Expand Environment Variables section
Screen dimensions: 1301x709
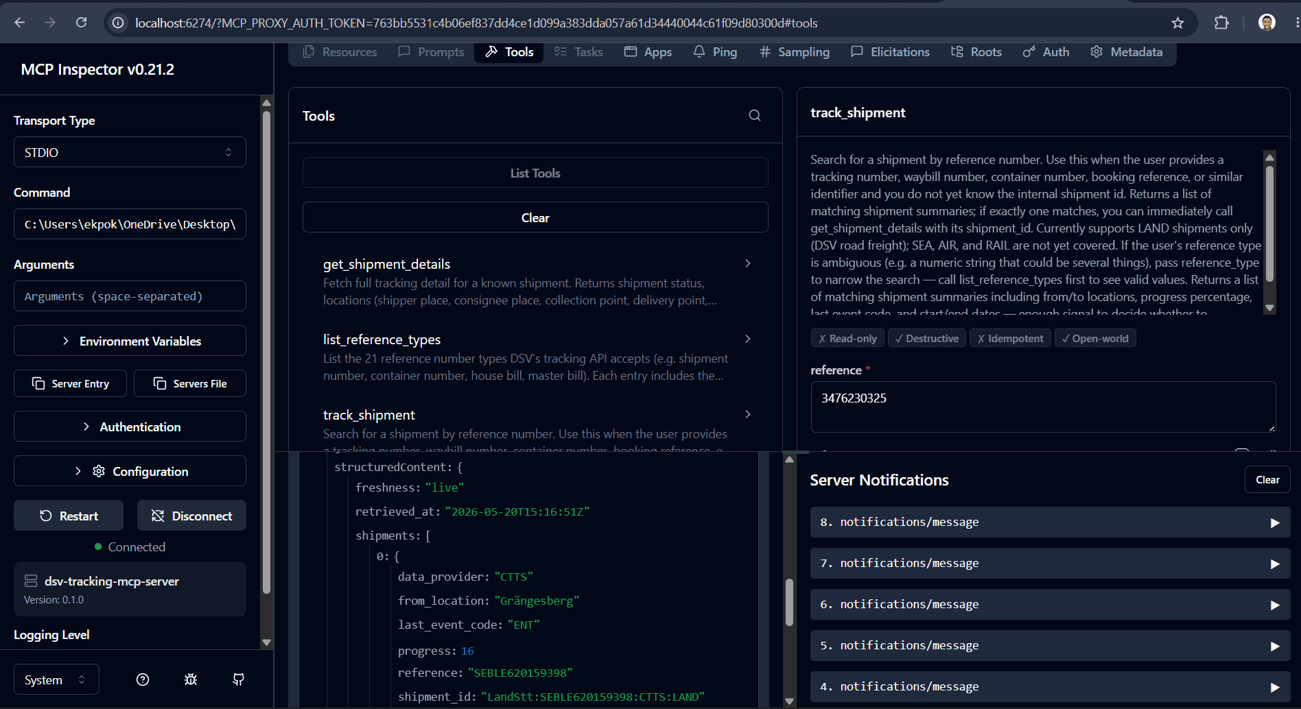[x=130, y=341]
